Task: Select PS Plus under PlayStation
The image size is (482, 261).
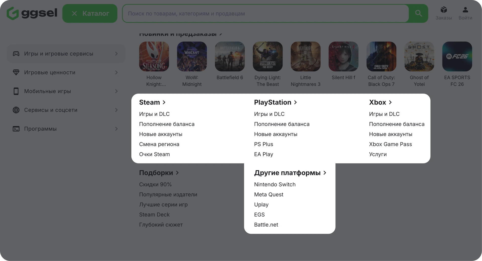Action: tap(264, 144)
